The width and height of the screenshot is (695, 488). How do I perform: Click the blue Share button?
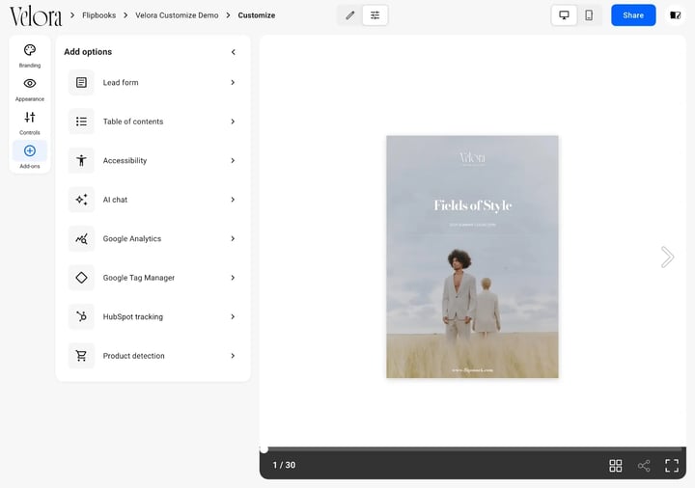(x=633, y=15)
